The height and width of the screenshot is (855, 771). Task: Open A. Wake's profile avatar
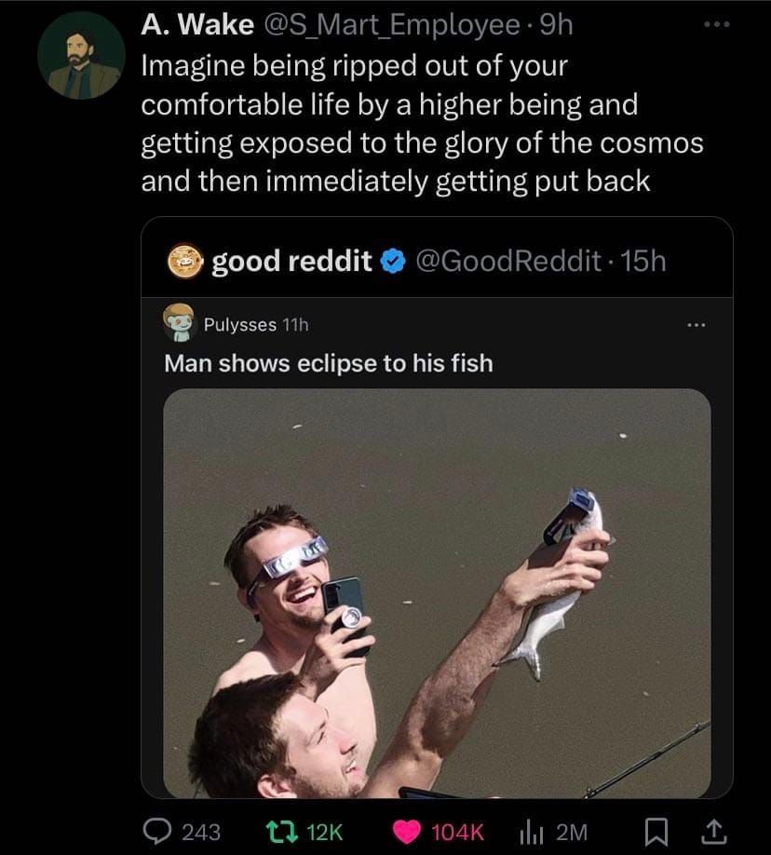pyautogui.click(x=81, y=55)
